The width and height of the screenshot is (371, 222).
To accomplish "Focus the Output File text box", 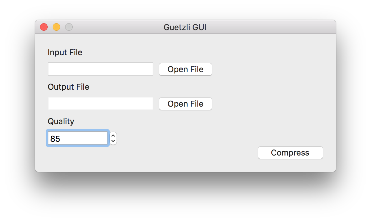I will 101,103.
